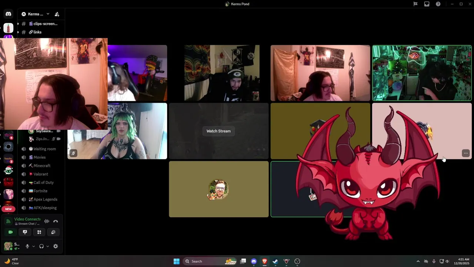Viewport: 474px width, 267px height.
Task: Click the NEW unread mentions badge
Action: (x=8, y=209)
